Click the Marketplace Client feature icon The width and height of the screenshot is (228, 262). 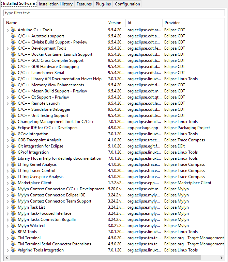click(x=14, y=183)
